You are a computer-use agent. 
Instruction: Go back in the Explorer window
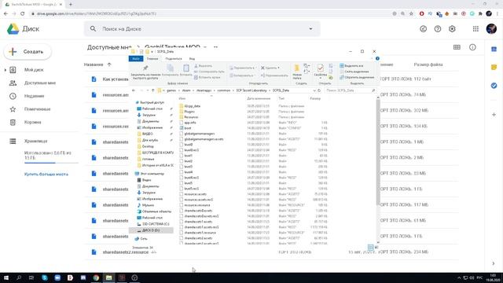click(x=134, y=90)
